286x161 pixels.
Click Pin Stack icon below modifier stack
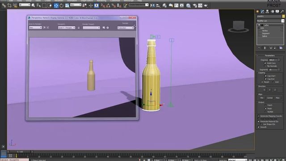259,48
